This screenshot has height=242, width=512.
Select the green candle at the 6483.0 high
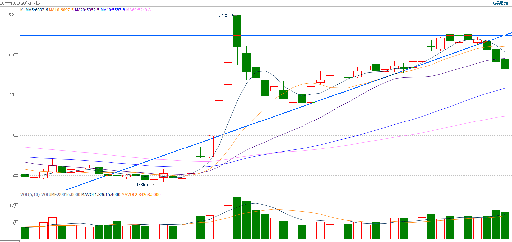[x=238, y=31]
